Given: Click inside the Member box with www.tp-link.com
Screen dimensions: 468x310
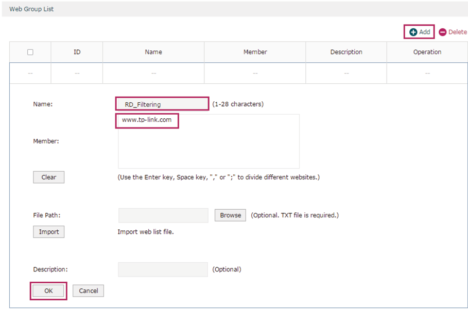Looking at the screenshot, I should (209, 141).
